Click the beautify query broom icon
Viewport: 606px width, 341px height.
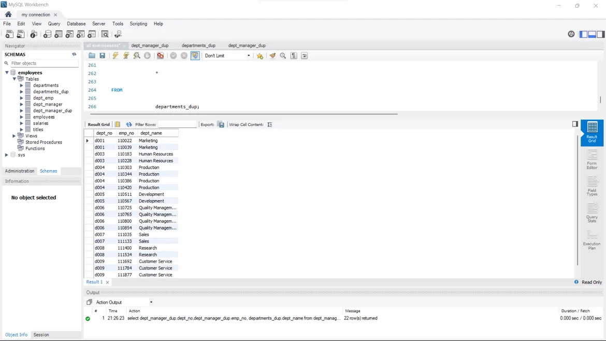click(272, 55)
